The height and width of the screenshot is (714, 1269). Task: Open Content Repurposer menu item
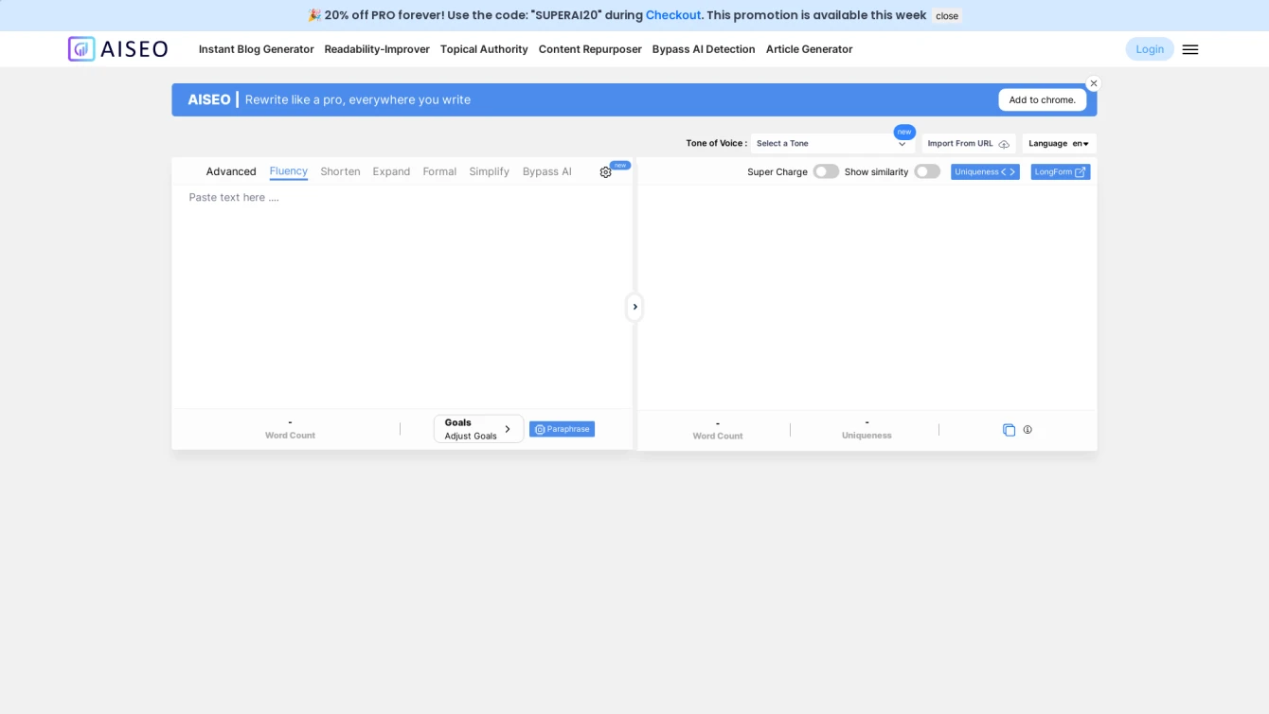[x=590, y=49]
